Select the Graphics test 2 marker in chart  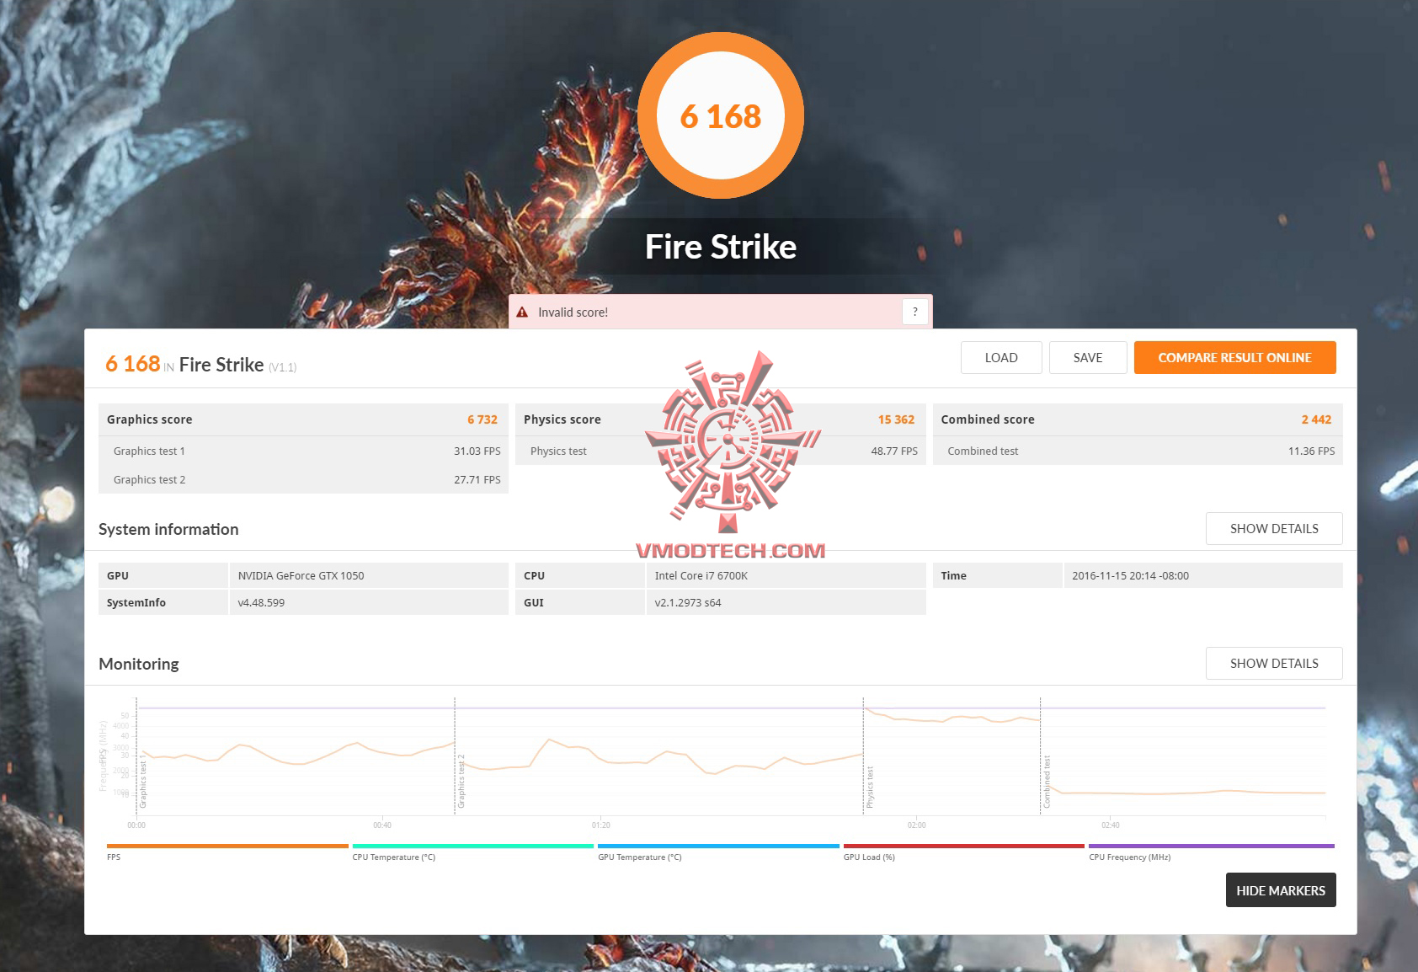point(461,782)
